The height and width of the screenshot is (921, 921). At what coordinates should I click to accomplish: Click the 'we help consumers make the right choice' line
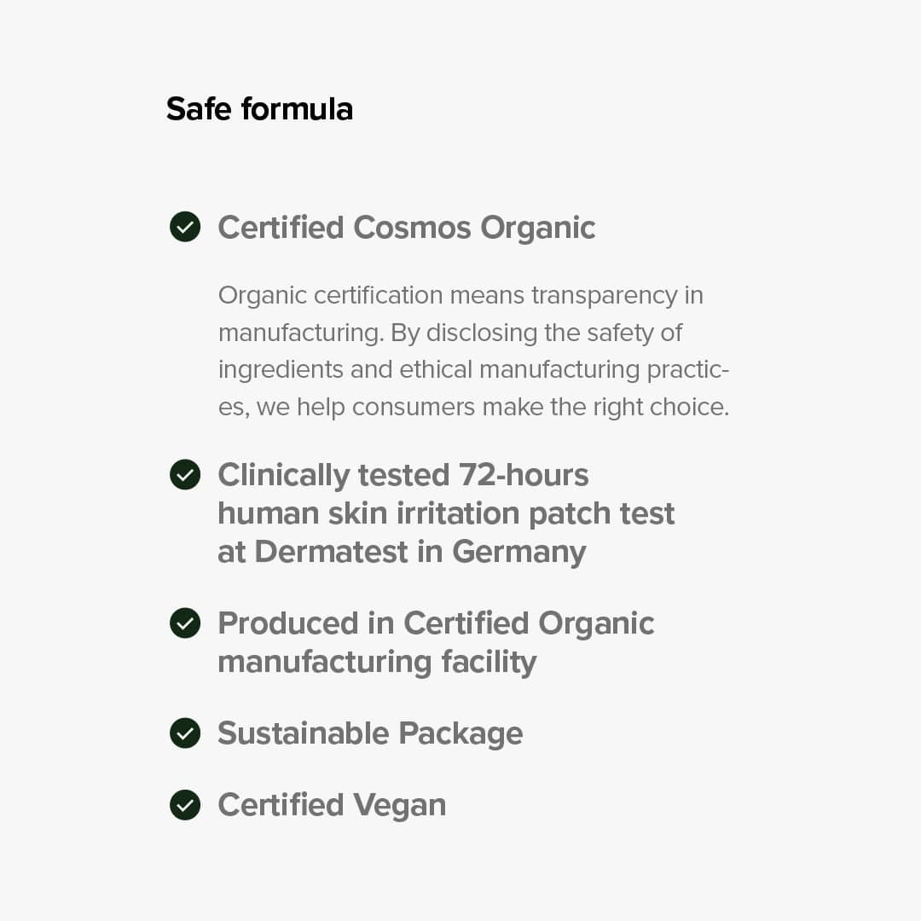(x=492, y=408)
